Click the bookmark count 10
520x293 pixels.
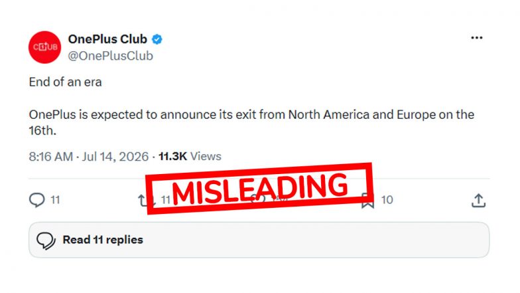tap(387, 199)
